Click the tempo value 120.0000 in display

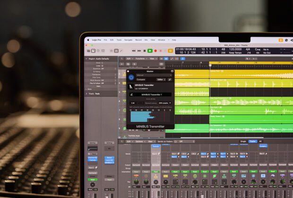point(235,49)
